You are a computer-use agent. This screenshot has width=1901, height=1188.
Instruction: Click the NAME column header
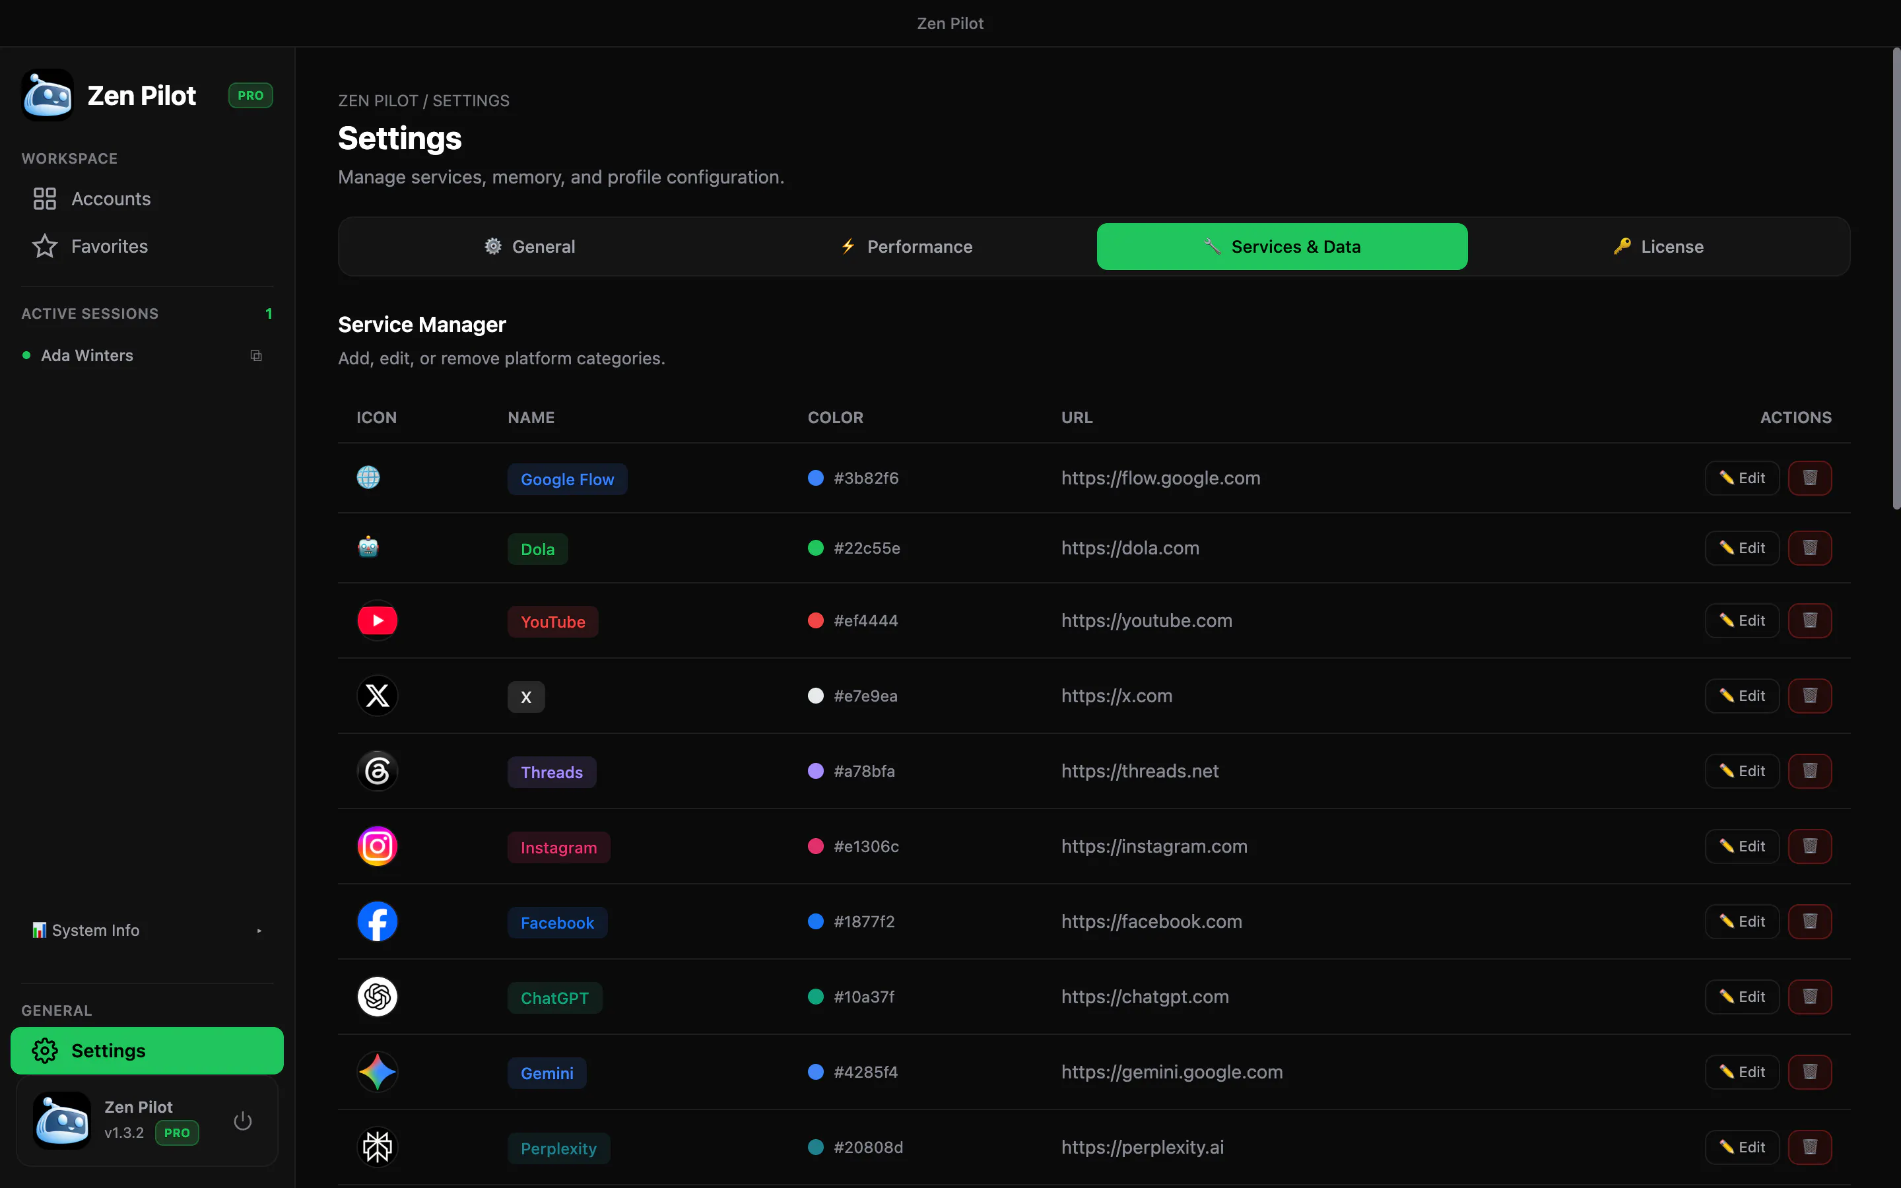pyautogui.click(x=531, y=417)
